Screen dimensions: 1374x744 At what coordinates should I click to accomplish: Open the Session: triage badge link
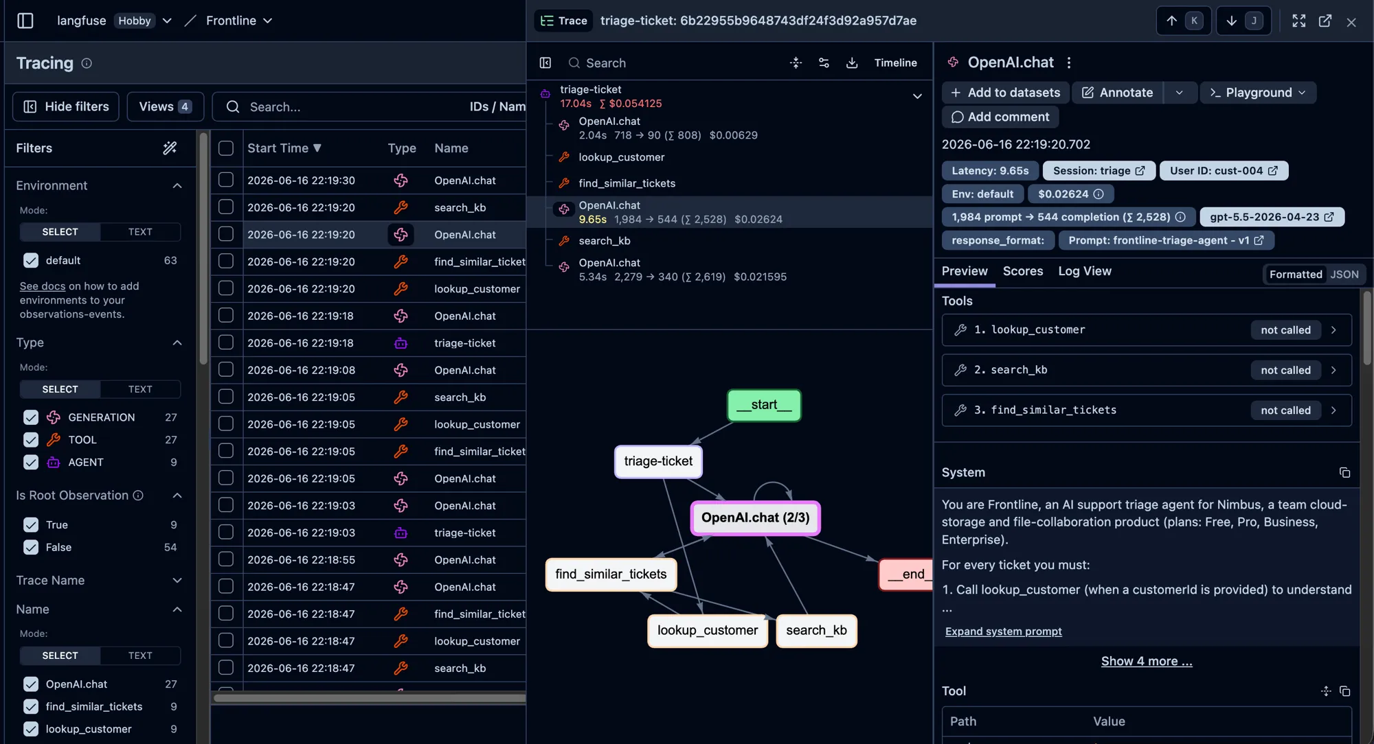pos(1099,170)
